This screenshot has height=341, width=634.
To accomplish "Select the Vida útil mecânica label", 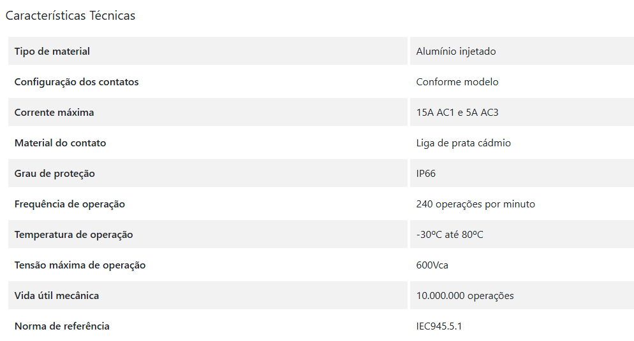I will coord(57,296).
